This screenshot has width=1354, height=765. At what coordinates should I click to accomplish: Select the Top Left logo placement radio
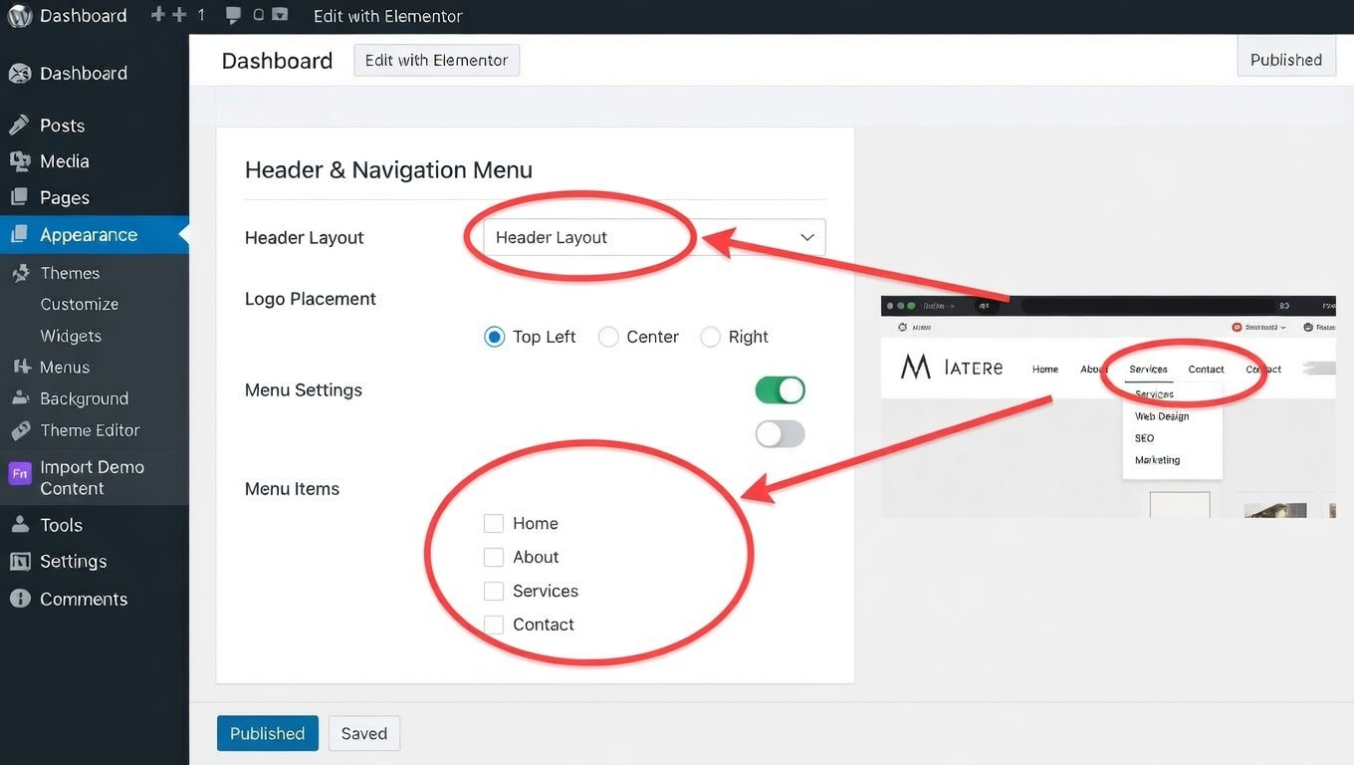click(494, 337)
